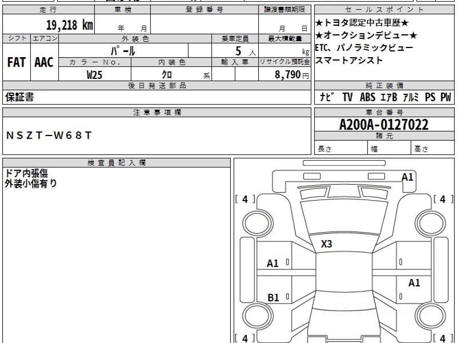457x343 pixels.
Task: Select the 5 人 seating capacity value
Action: point(245,50)
